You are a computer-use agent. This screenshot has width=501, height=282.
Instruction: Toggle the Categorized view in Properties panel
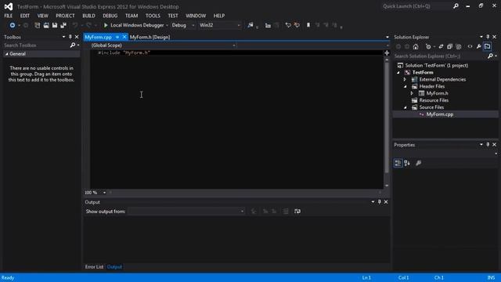pyautogui.click(x=398, y=163)
